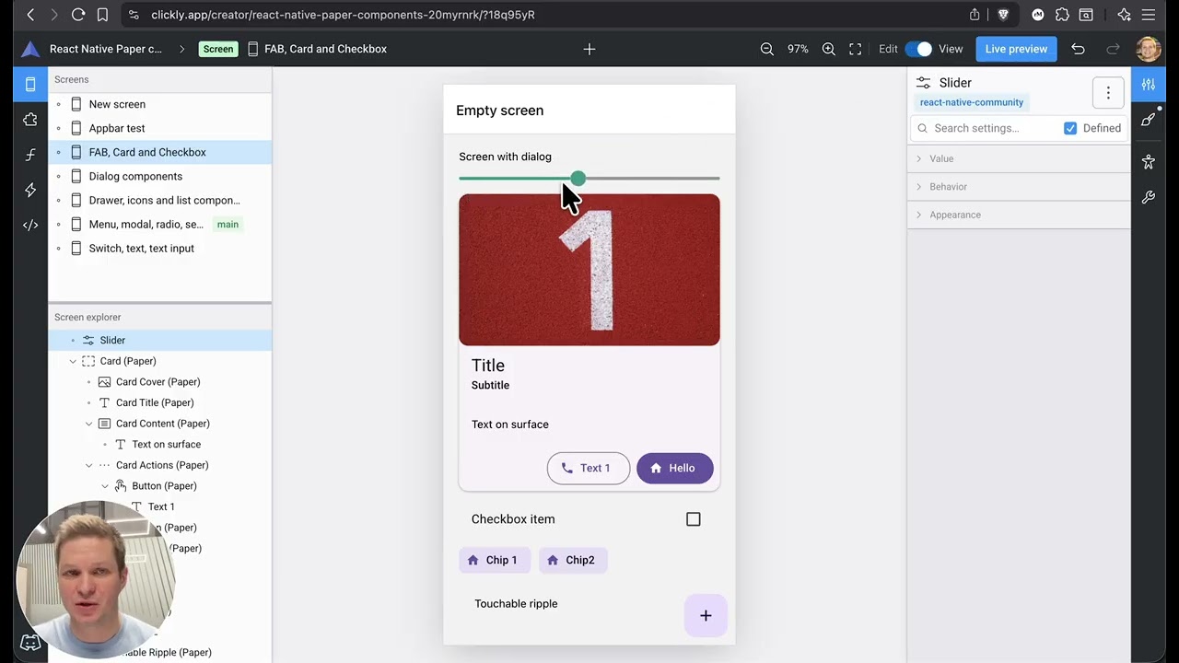The height and width of the screenshot is (663, 1179).
Task: Open the three-dot menu for Slider
Action: [x=1108, y=92]
